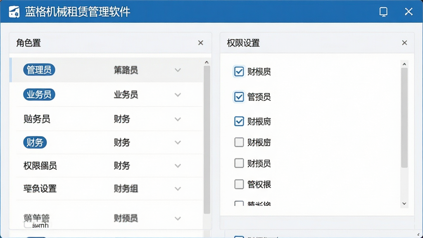Click the 财务组 text in the role list

click(126, 188)
